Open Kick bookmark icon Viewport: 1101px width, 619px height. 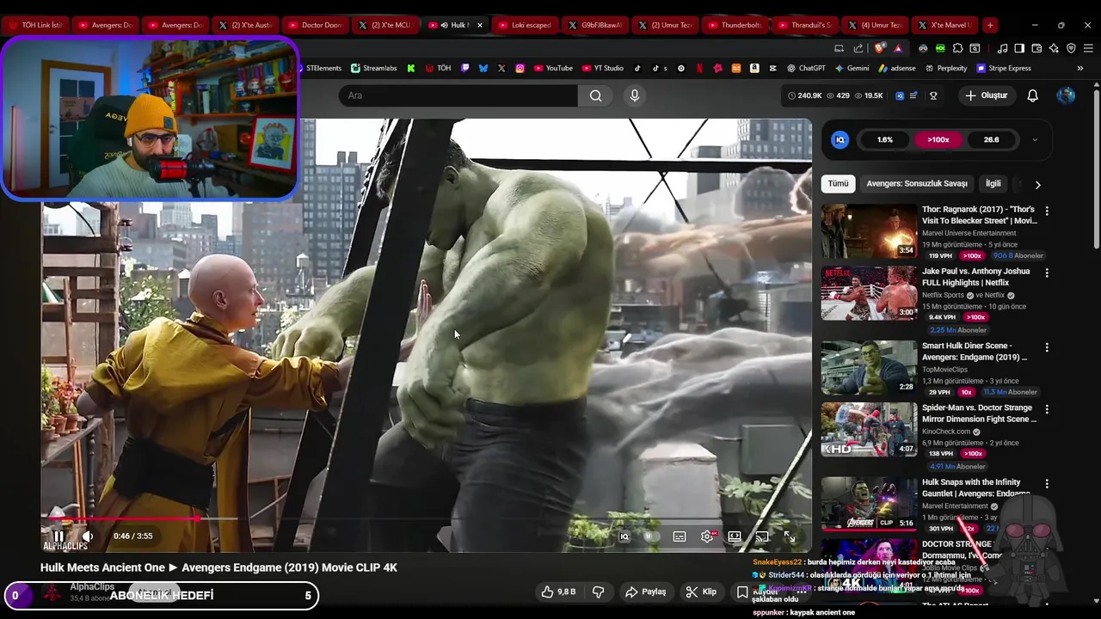(x=411, y=68)
